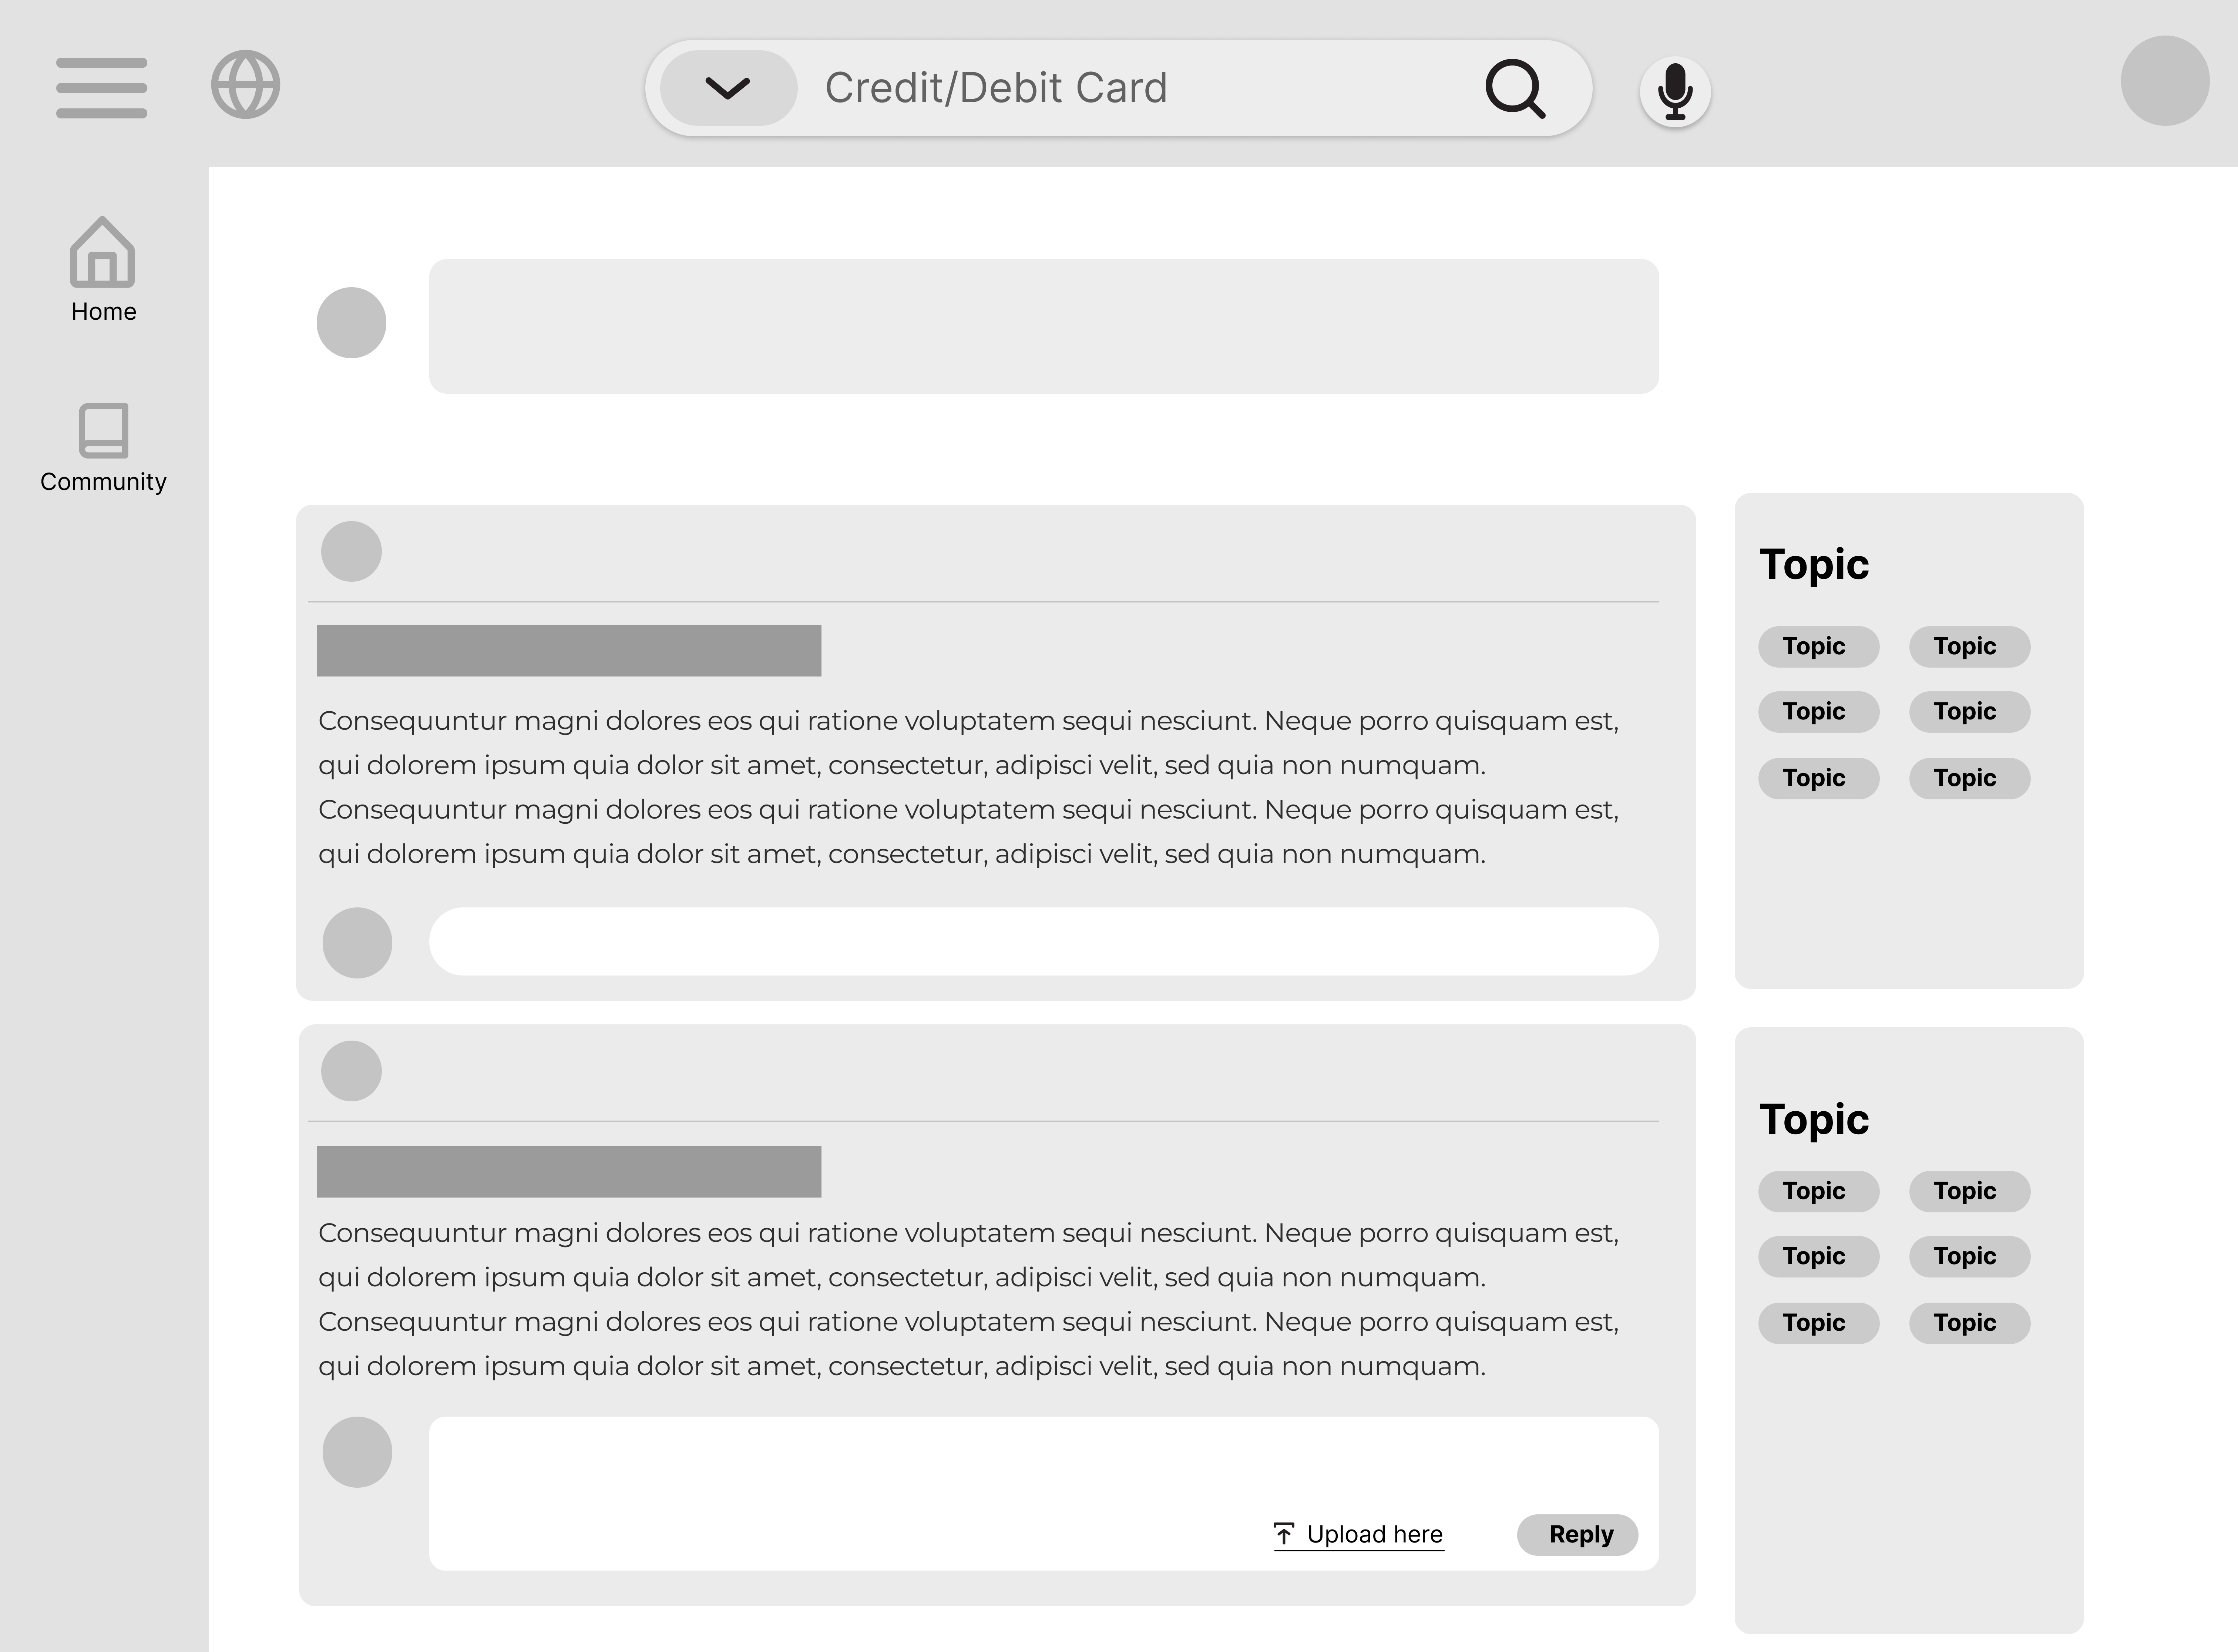2238x1652 pixels.
Task: Click the globe language icon
Action: (x=245, y=85)
